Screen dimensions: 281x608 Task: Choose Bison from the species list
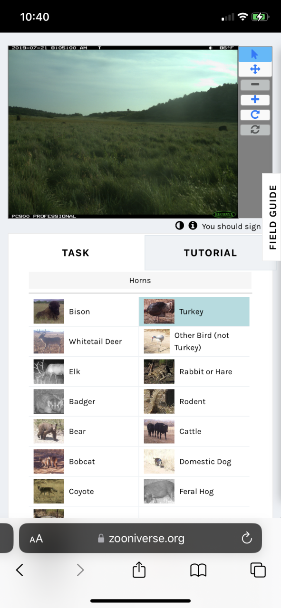84,312
